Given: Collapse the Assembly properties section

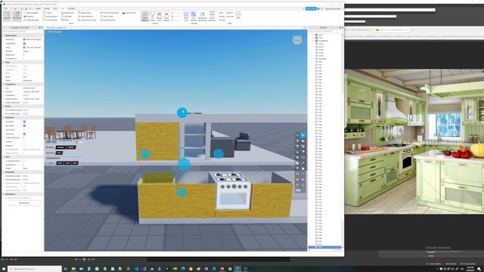Looking at the screenshot, I should 4,172.
